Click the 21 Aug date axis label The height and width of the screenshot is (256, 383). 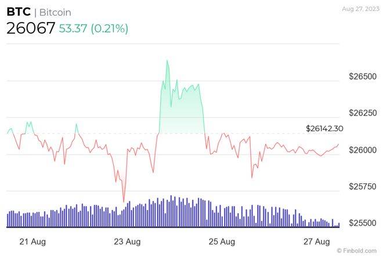coord(32,240)
